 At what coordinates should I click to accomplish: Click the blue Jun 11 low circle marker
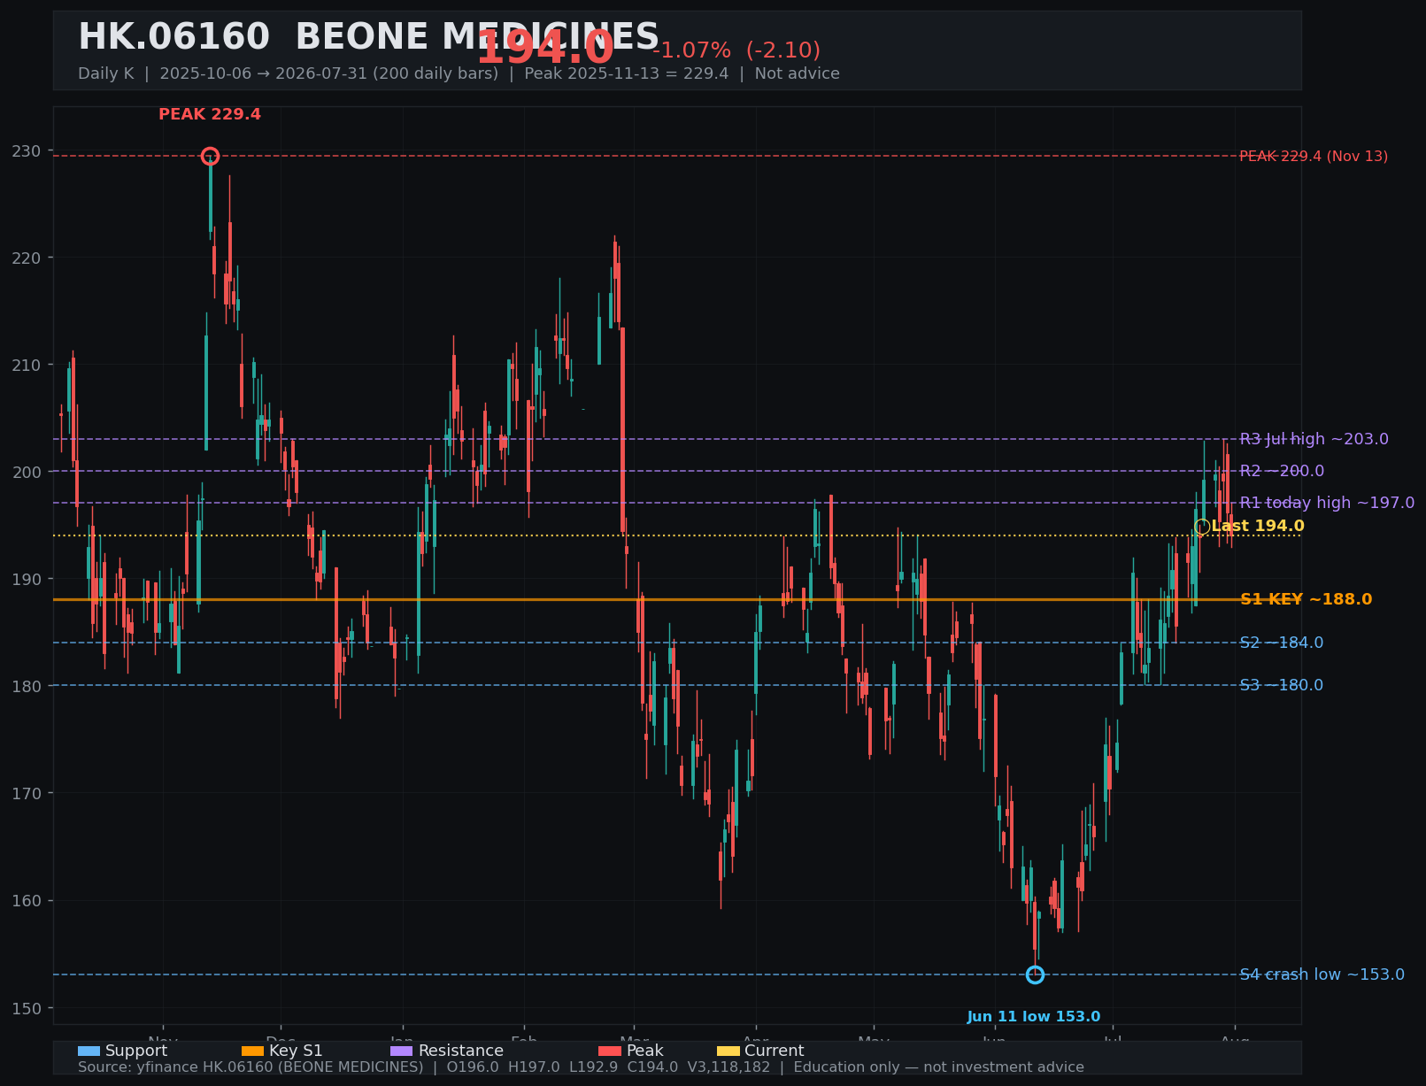point(1035,974)
